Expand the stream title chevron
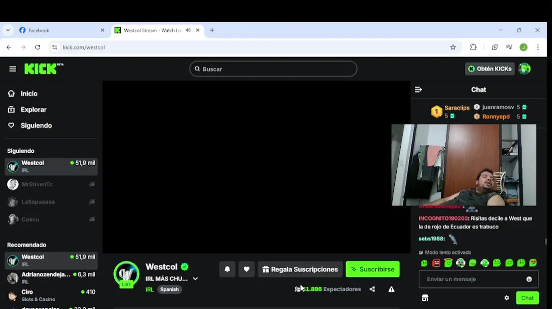Screen dimensions: 552x309 pos(195,279)
